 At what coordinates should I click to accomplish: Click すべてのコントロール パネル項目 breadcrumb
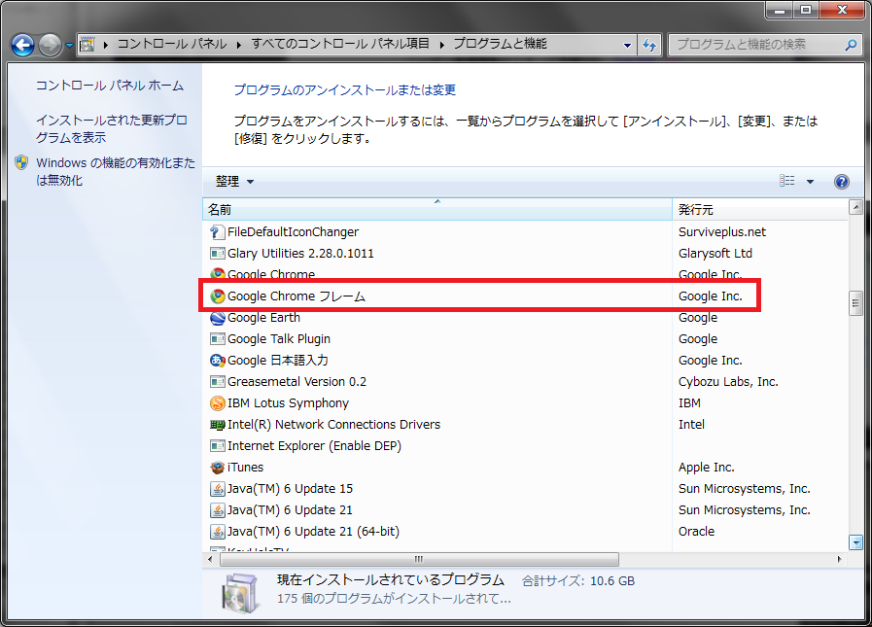[x=340, y=44]
